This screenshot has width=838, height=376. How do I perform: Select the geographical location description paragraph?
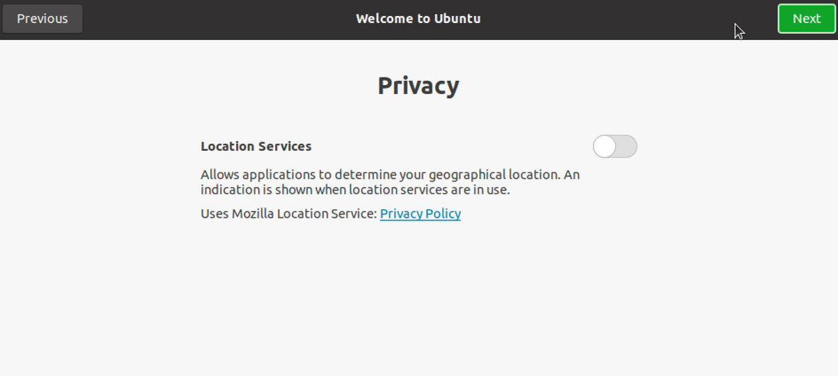pyautogui.click(x=390, y=182)
